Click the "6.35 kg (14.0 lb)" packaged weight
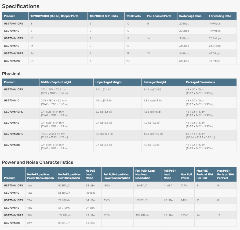 (x=153, y=134)
